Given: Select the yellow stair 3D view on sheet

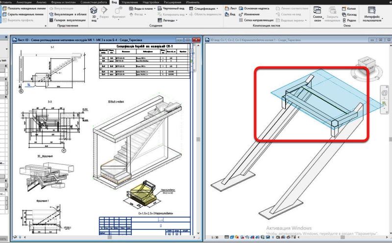Looking at the screenshot, I should 142,194.
